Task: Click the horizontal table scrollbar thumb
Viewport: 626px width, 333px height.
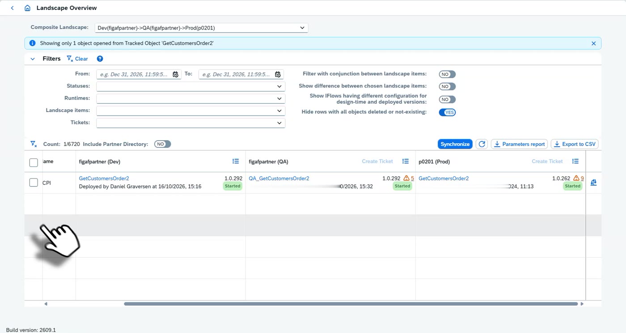Action: 351,304
